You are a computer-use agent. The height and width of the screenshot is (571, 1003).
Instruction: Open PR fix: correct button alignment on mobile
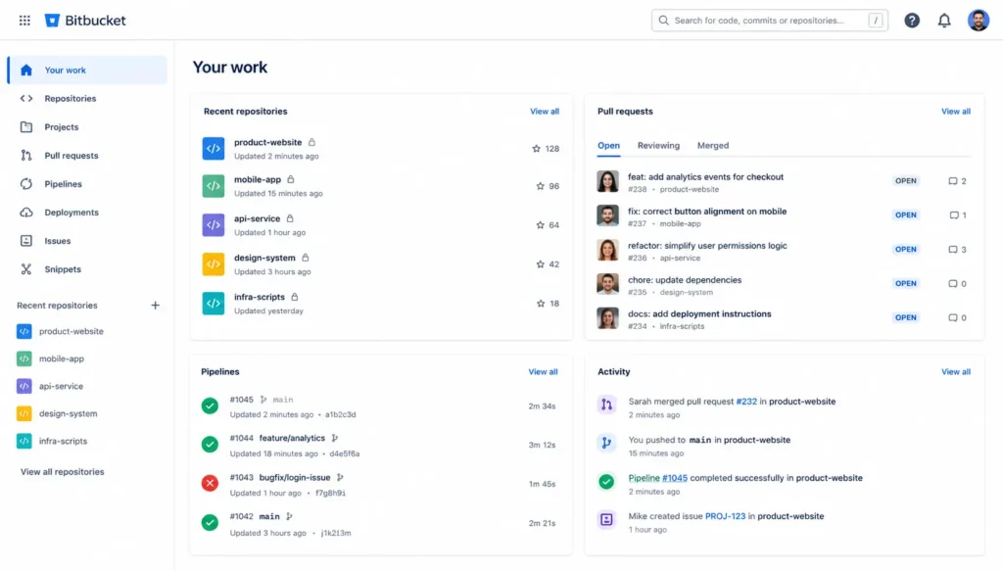pos(707,212)
